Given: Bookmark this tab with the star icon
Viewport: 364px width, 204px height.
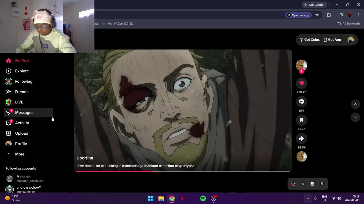Looking at the screenshot, I should pos(317,15).
